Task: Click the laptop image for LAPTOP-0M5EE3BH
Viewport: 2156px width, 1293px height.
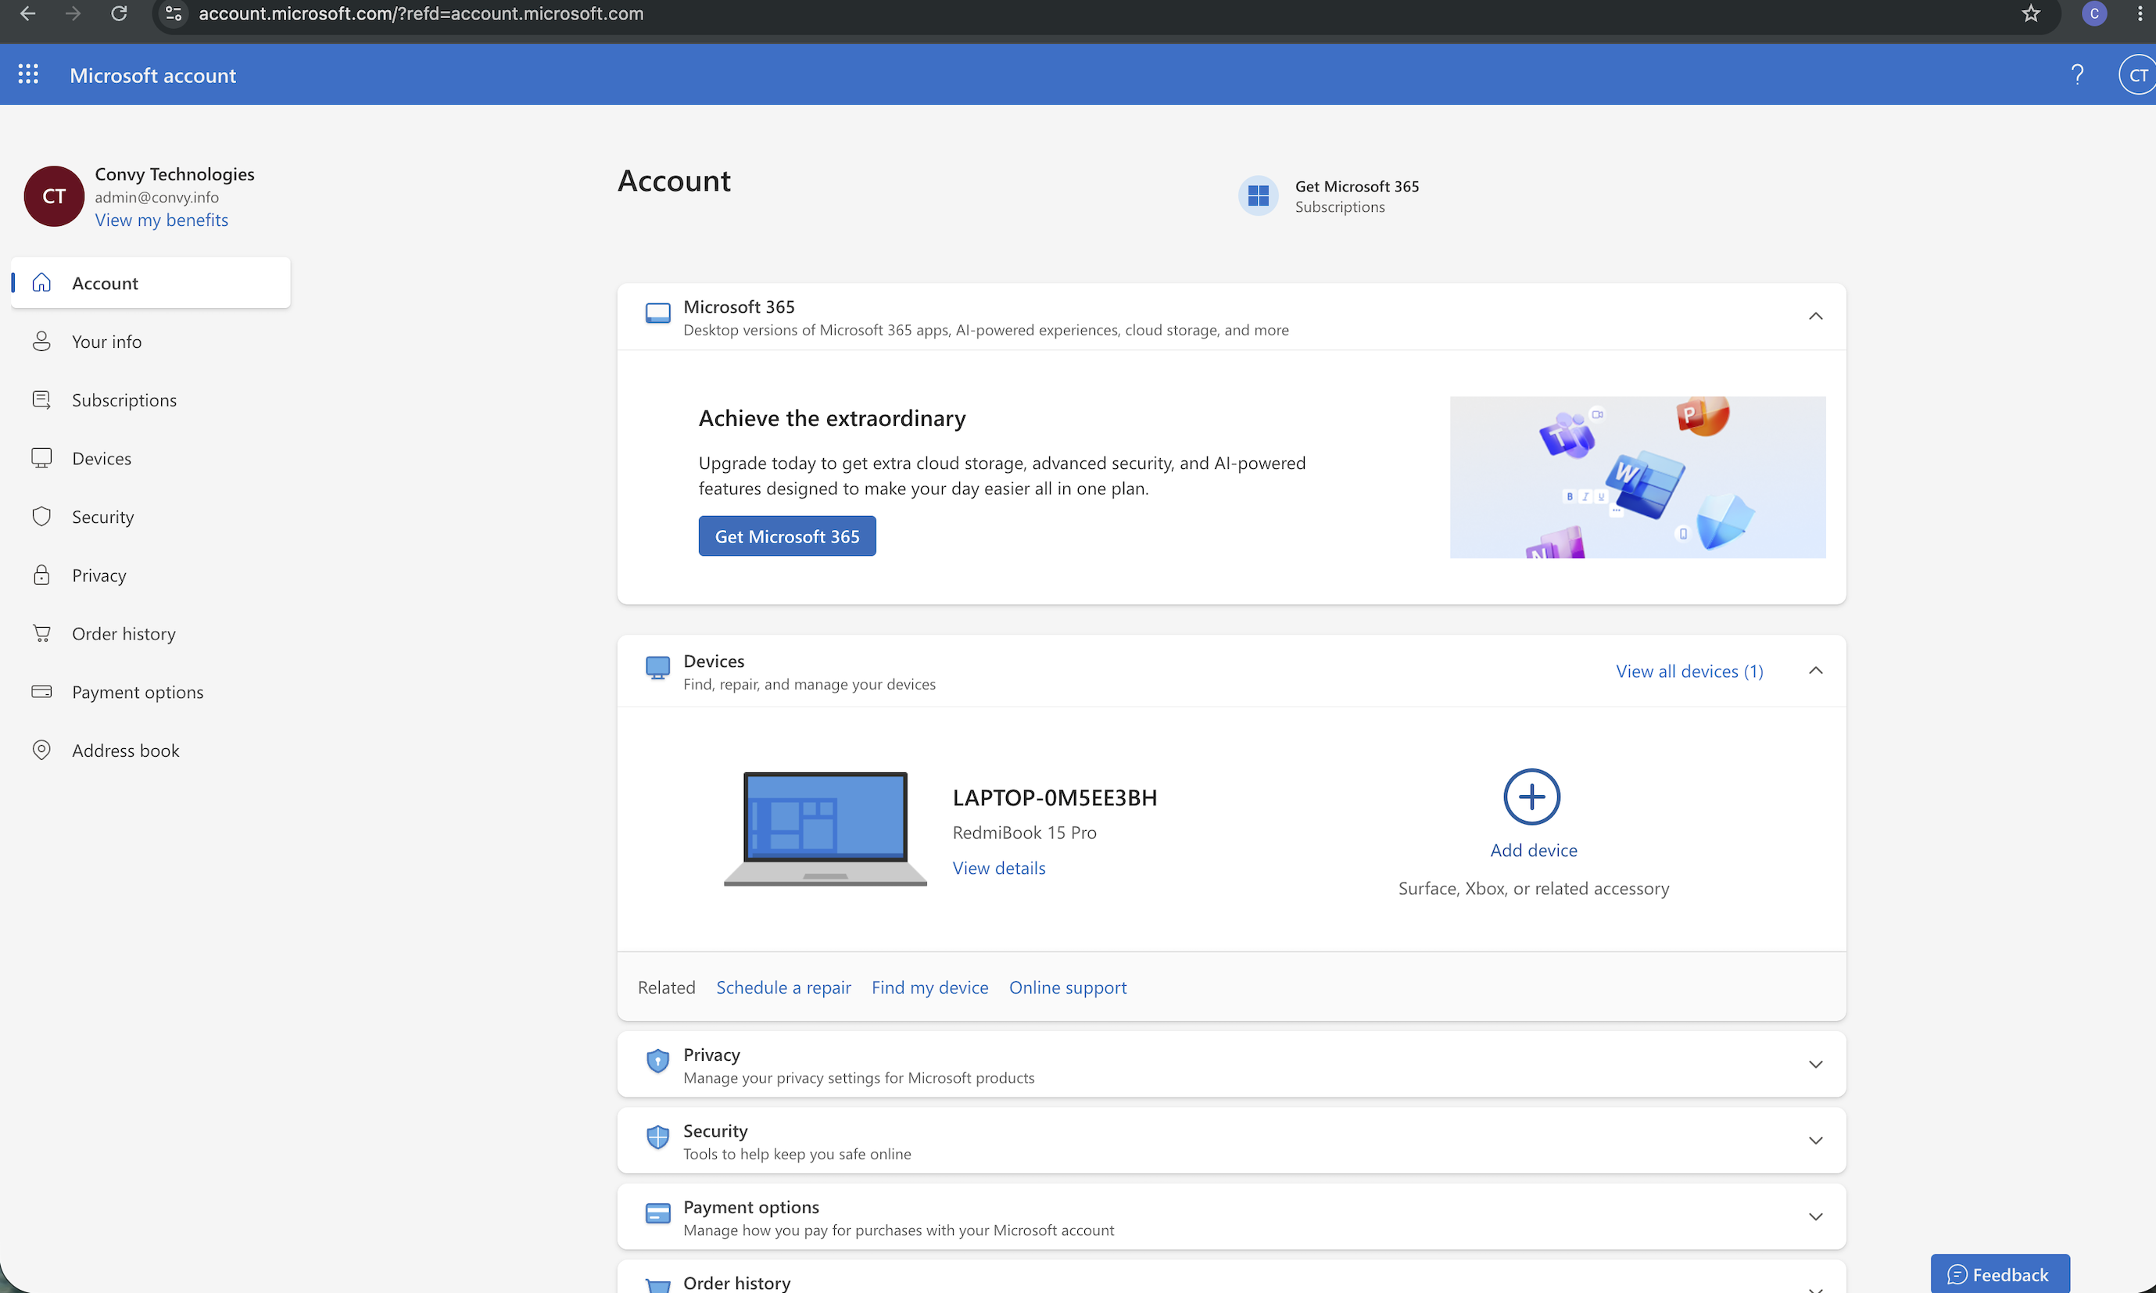Action: pyautogui.click(x=825, y=829)
